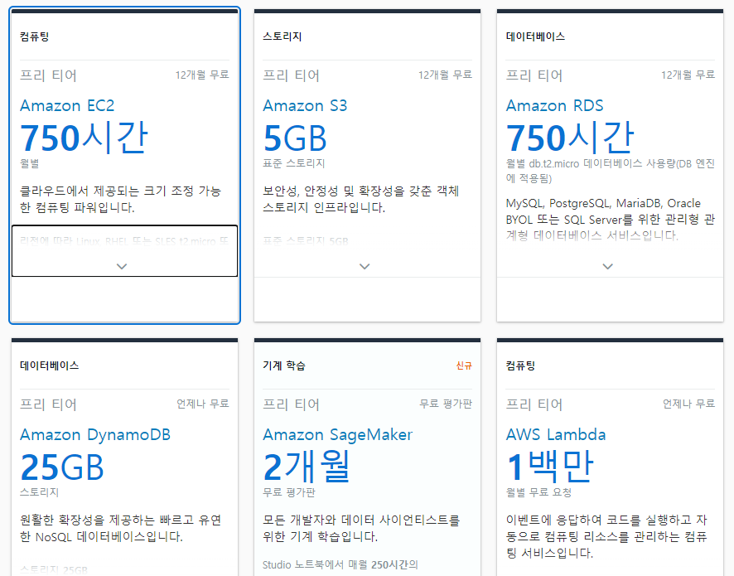Click 프리 티어 label on SageMaker card
This screenshot has width=734, height=576.
point(291,404)
